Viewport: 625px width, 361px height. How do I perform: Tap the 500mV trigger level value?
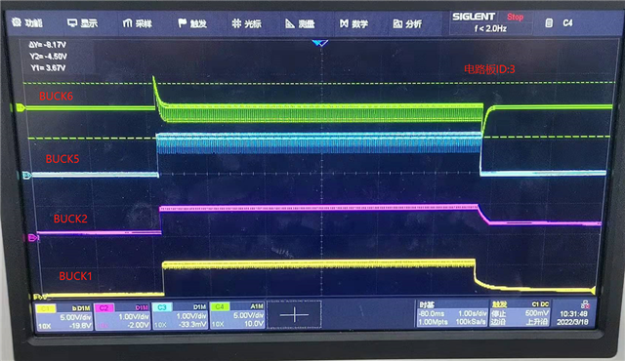click(537, 313)
